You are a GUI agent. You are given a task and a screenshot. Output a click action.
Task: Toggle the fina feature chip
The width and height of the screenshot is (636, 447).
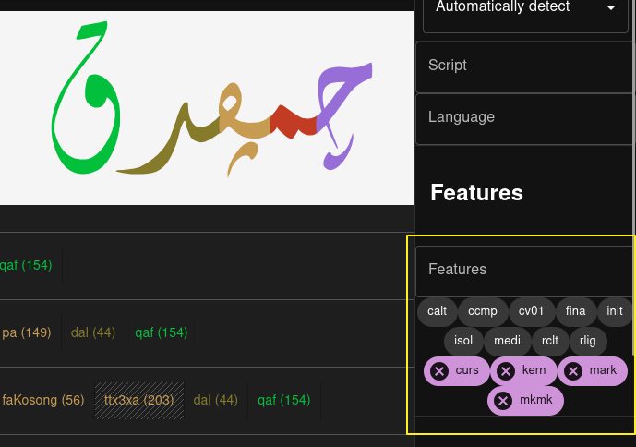point(575,312)
